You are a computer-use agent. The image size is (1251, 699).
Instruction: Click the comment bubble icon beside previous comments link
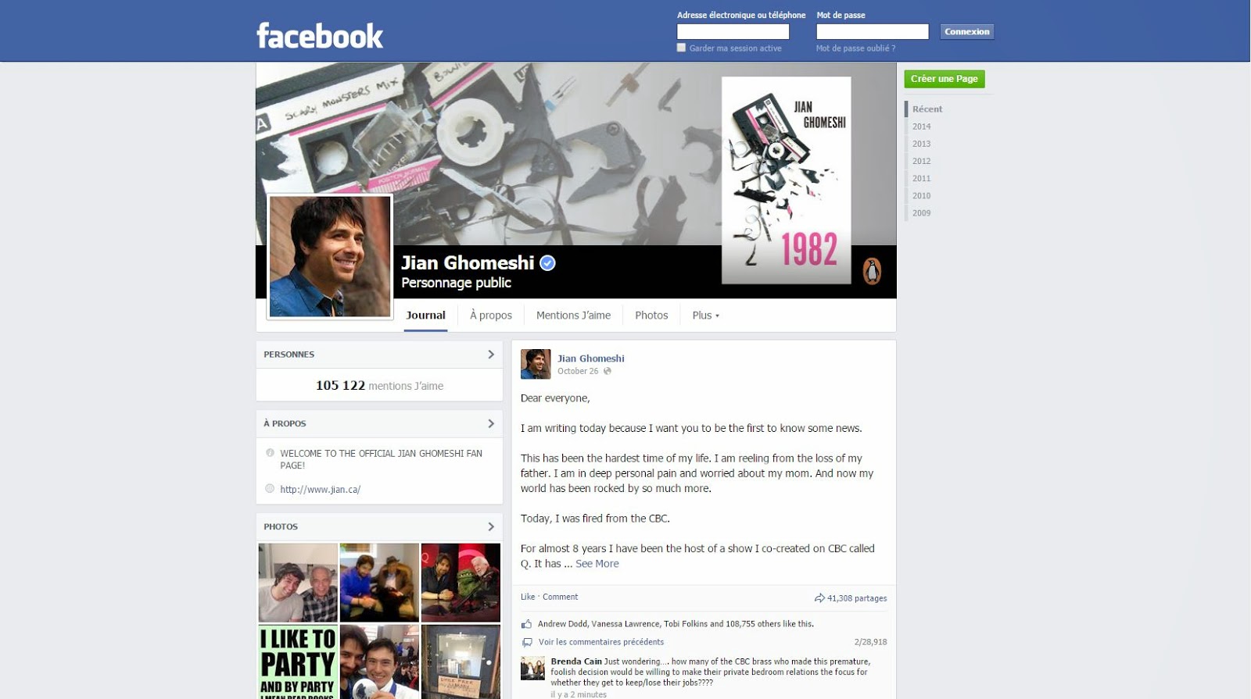527,643
